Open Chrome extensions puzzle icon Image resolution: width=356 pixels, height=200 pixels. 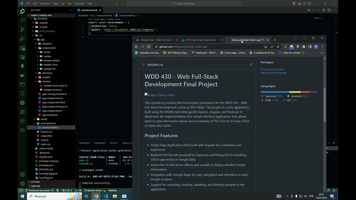(x=304, y=47)
